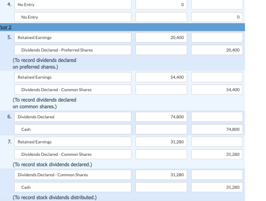Click the empty credit field beside entry 7 Retained Earnings
Screen dimensions: 266x201
click(x=217, y=142)
